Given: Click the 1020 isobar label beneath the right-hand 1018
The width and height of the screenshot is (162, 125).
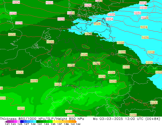Looking at the screenshot, I should 137,13.
